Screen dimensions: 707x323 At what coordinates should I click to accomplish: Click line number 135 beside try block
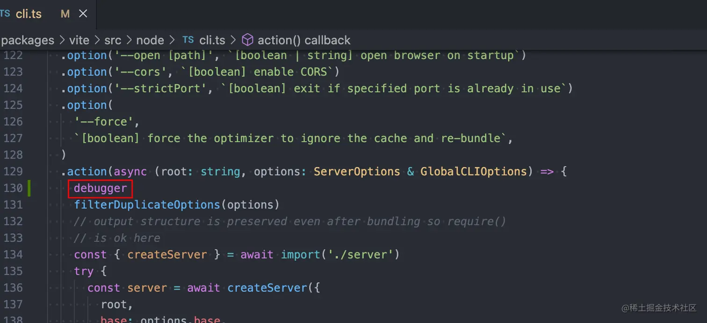click(13, 272)
